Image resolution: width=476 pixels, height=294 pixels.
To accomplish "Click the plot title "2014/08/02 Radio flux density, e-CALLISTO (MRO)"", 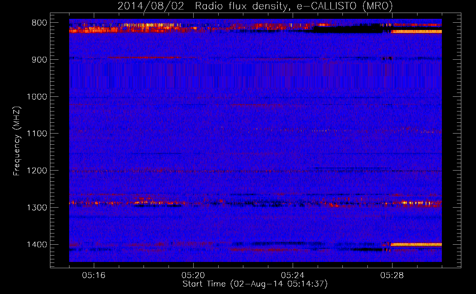I will point(255,6).
